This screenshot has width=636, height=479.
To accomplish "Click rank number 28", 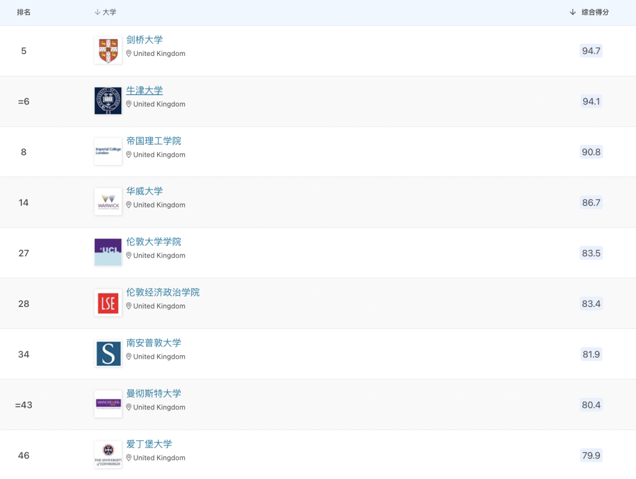I will [24, 303].
